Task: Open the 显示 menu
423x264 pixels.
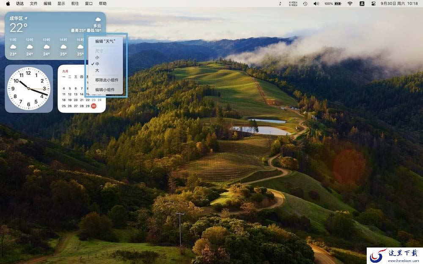Action: coord(61,3)
